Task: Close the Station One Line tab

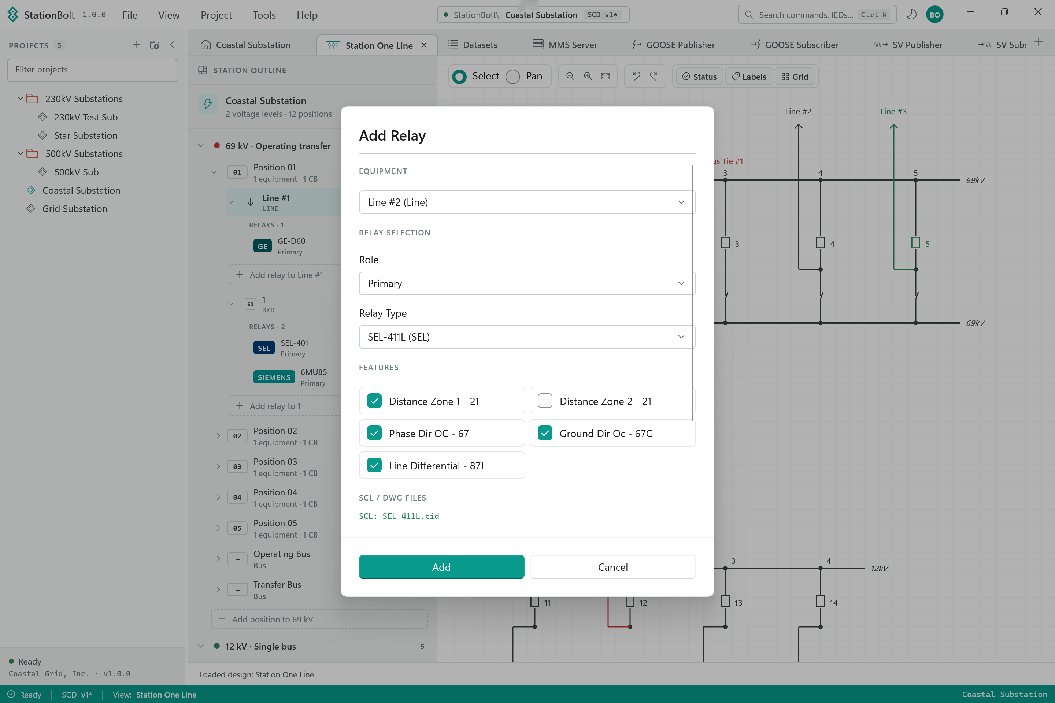Action: click(x=424, y=45)
